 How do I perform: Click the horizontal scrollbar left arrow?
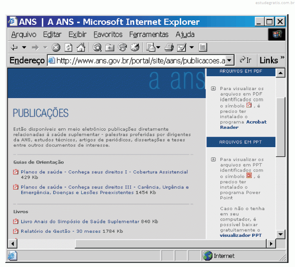(x=12, y=244)
